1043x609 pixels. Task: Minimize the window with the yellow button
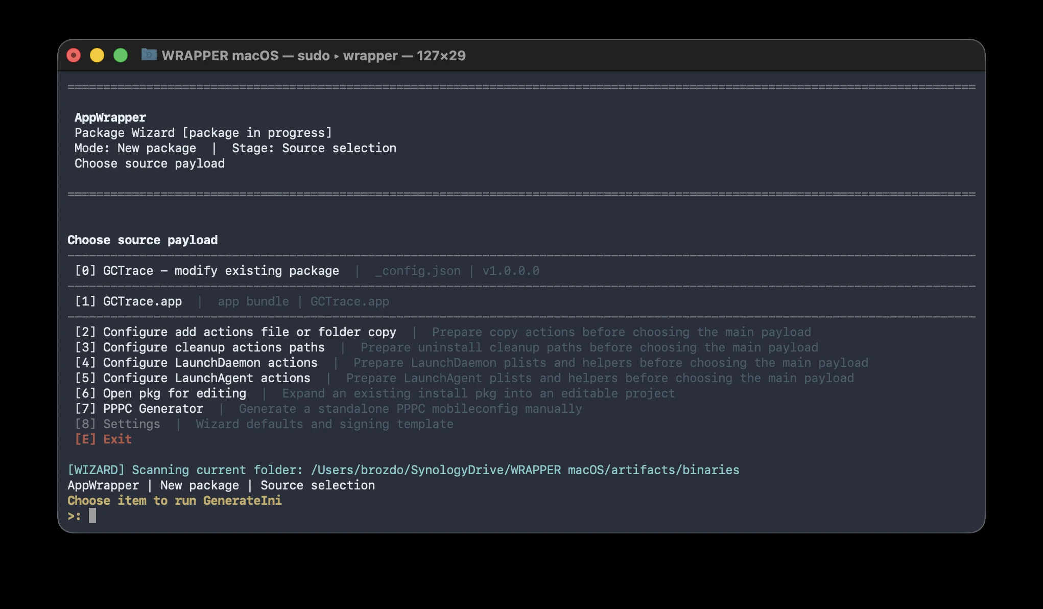(x=97, y=55)
